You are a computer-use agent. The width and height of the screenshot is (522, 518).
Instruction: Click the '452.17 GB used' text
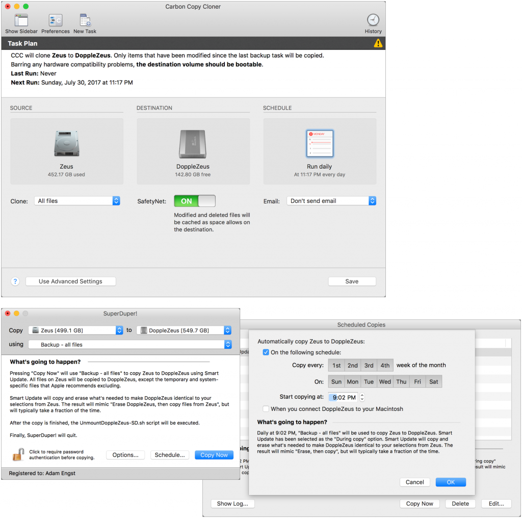(66, 174)
